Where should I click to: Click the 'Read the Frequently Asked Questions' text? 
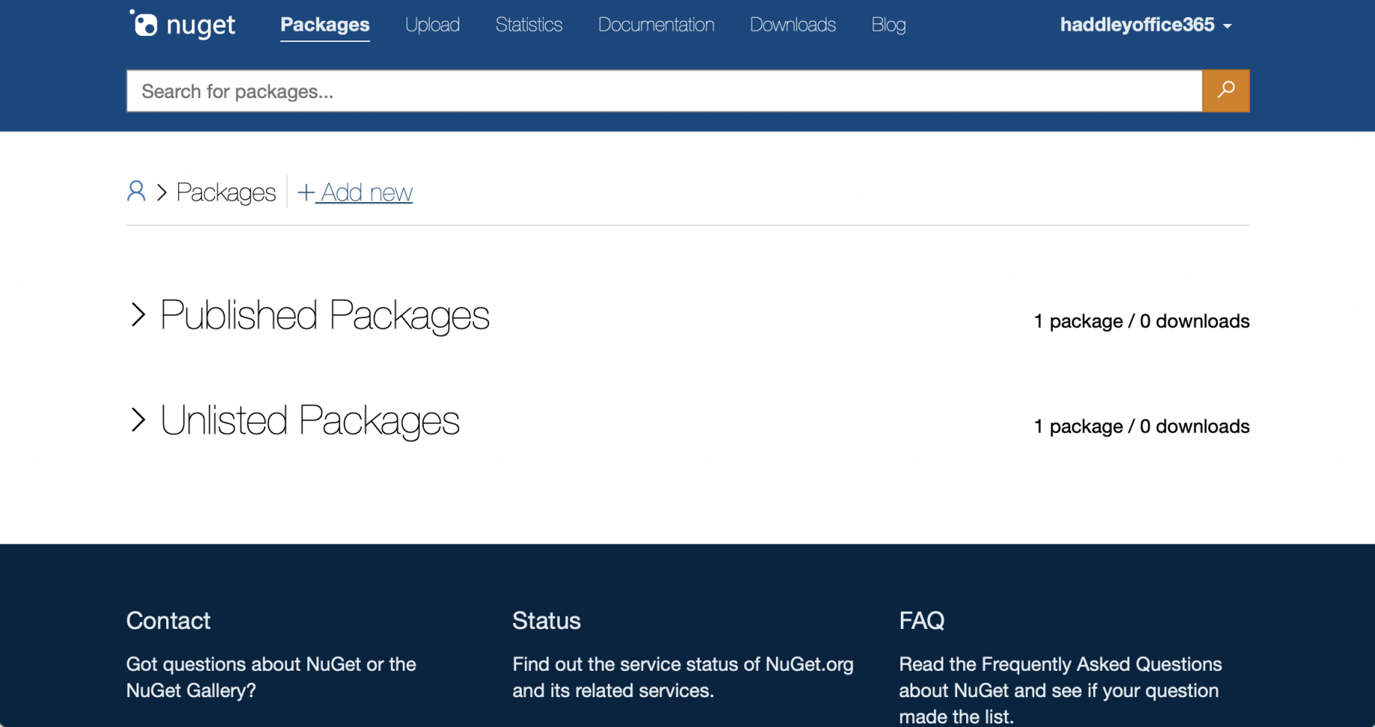click(x=1060, y=690)
